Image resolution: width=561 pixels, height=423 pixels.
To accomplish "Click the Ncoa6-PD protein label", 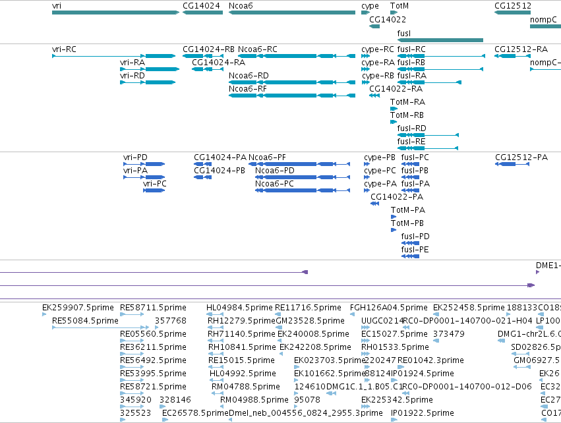I will coord(274,171).
